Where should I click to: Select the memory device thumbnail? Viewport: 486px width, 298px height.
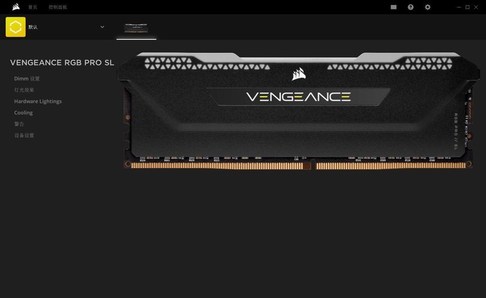tap(136, 28)
